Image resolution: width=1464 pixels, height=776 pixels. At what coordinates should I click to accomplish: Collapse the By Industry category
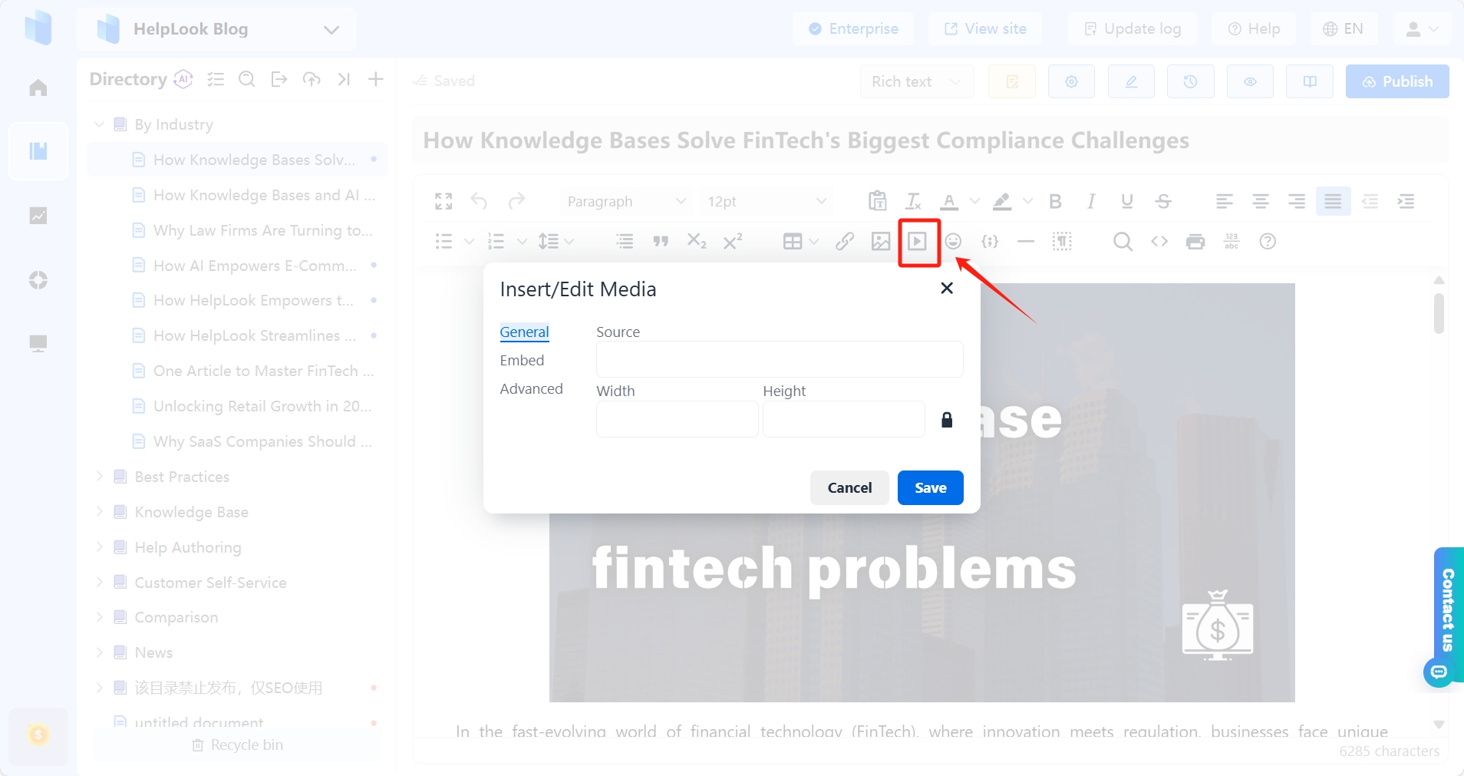(100, 124)
